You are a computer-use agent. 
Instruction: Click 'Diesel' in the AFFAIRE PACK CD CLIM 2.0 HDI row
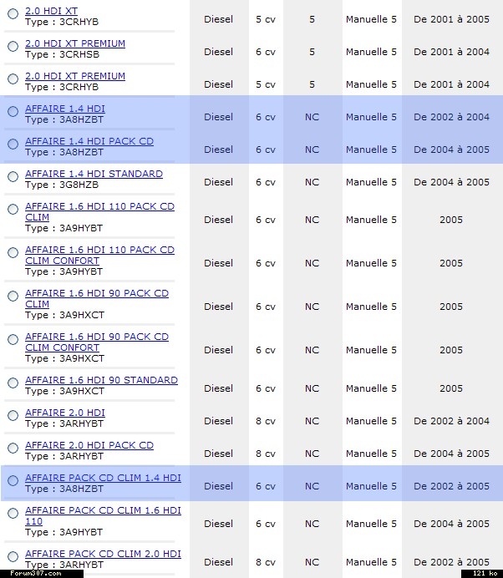click(218, 562)
